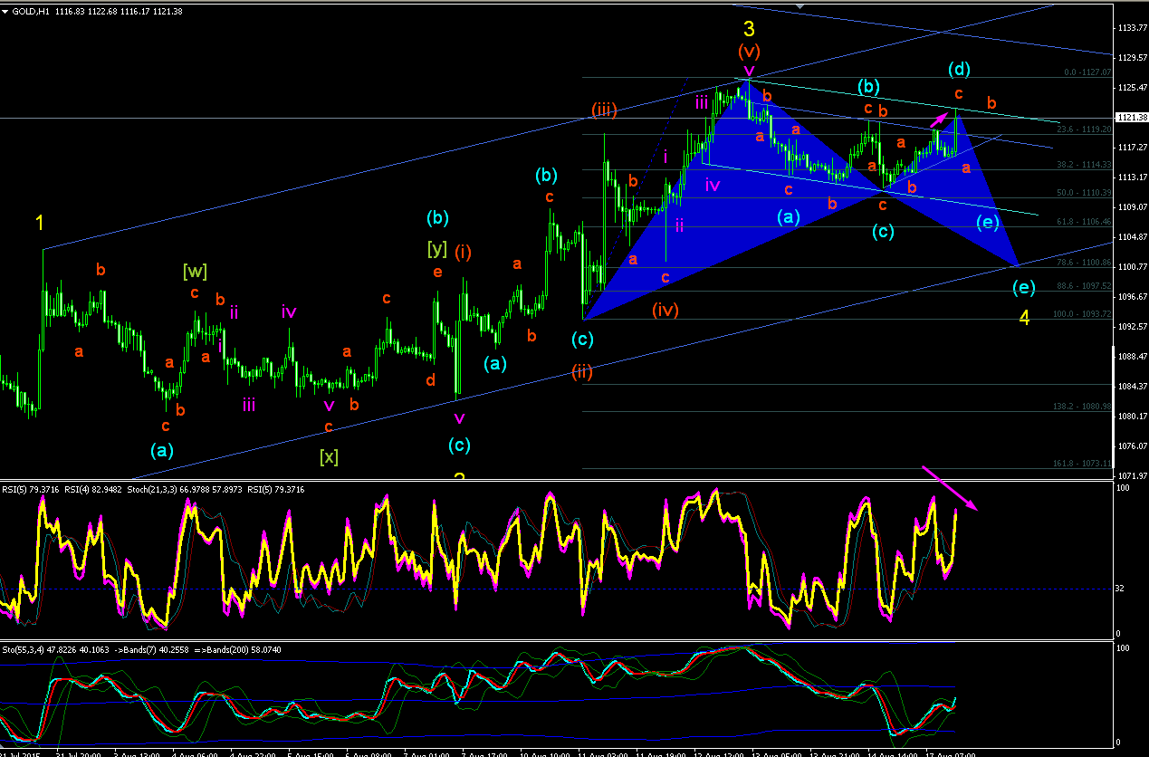Select the orange letter e label
The width and height of the screenshot is (1149, 757).
[438, 272]
